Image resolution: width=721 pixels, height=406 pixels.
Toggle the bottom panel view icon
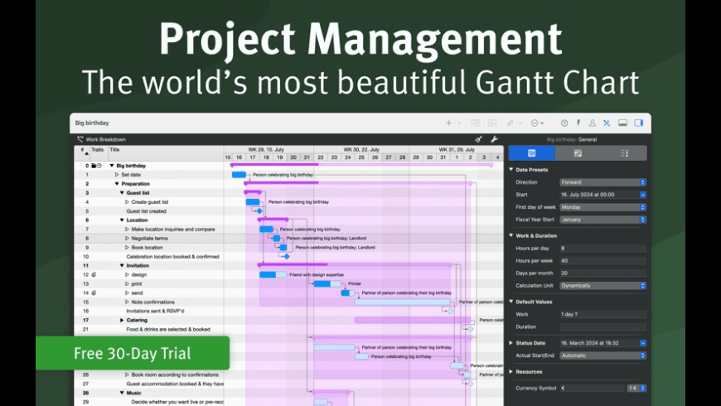tap(622, 123)
